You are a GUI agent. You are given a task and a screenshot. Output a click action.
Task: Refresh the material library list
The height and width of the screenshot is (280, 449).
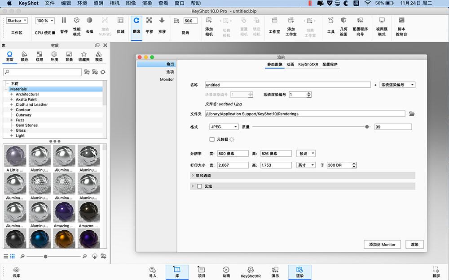point(103,72)
